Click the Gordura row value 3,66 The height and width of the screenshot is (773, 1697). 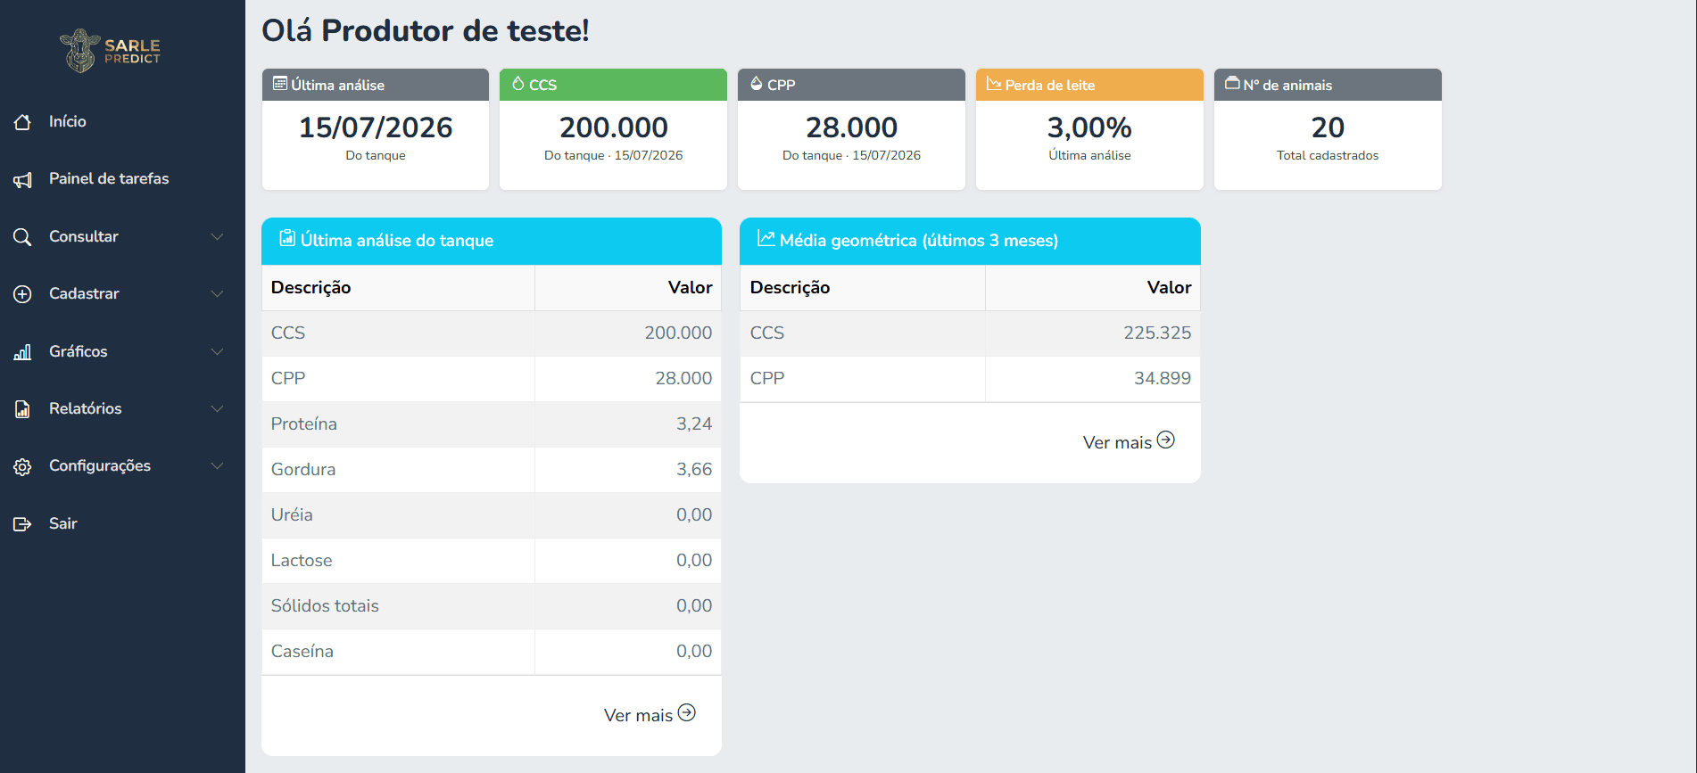click(694, 469)
